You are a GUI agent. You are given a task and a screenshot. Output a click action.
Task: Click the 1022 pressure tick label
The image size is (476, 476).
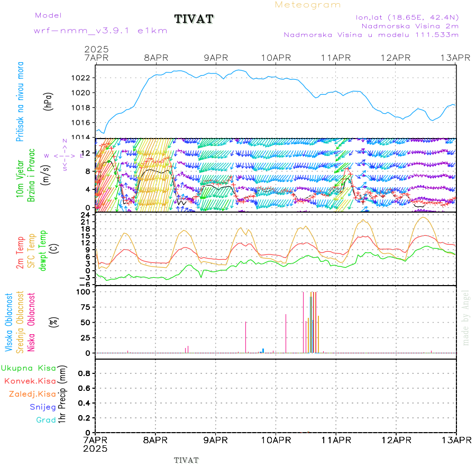pos(80,78)
